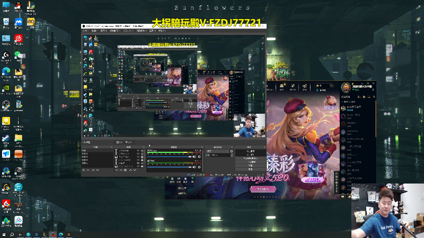Click square button beside transition dropdown
Screen dimensions: 424x238
click(x=232, y=151)
